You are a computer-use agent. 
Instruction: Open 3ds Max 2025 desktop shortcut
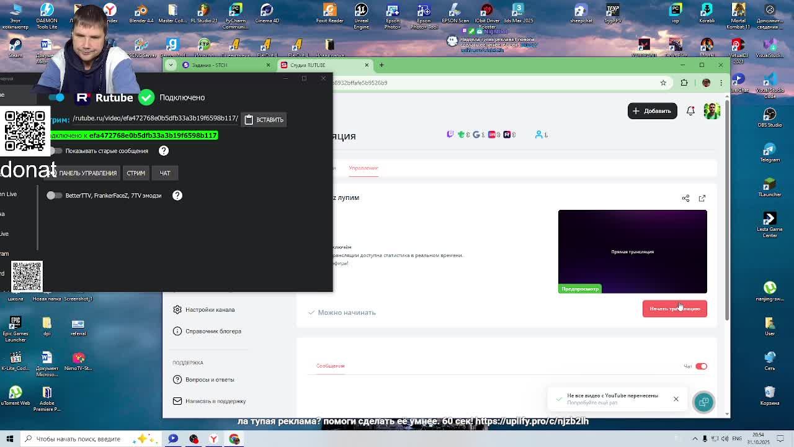coord(517,14)
